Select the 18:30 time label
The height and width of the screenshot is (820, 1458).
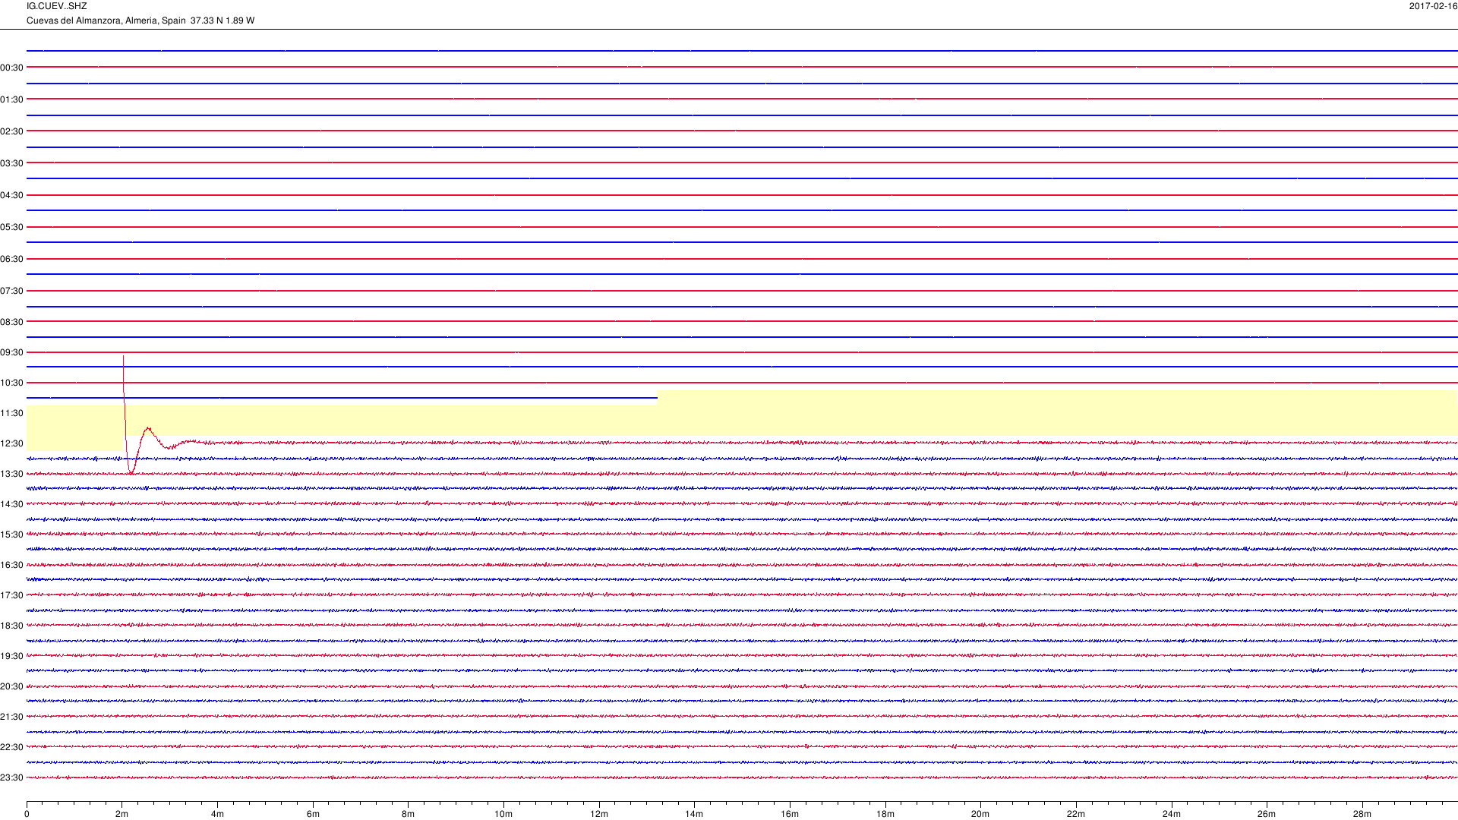point(12,626)
